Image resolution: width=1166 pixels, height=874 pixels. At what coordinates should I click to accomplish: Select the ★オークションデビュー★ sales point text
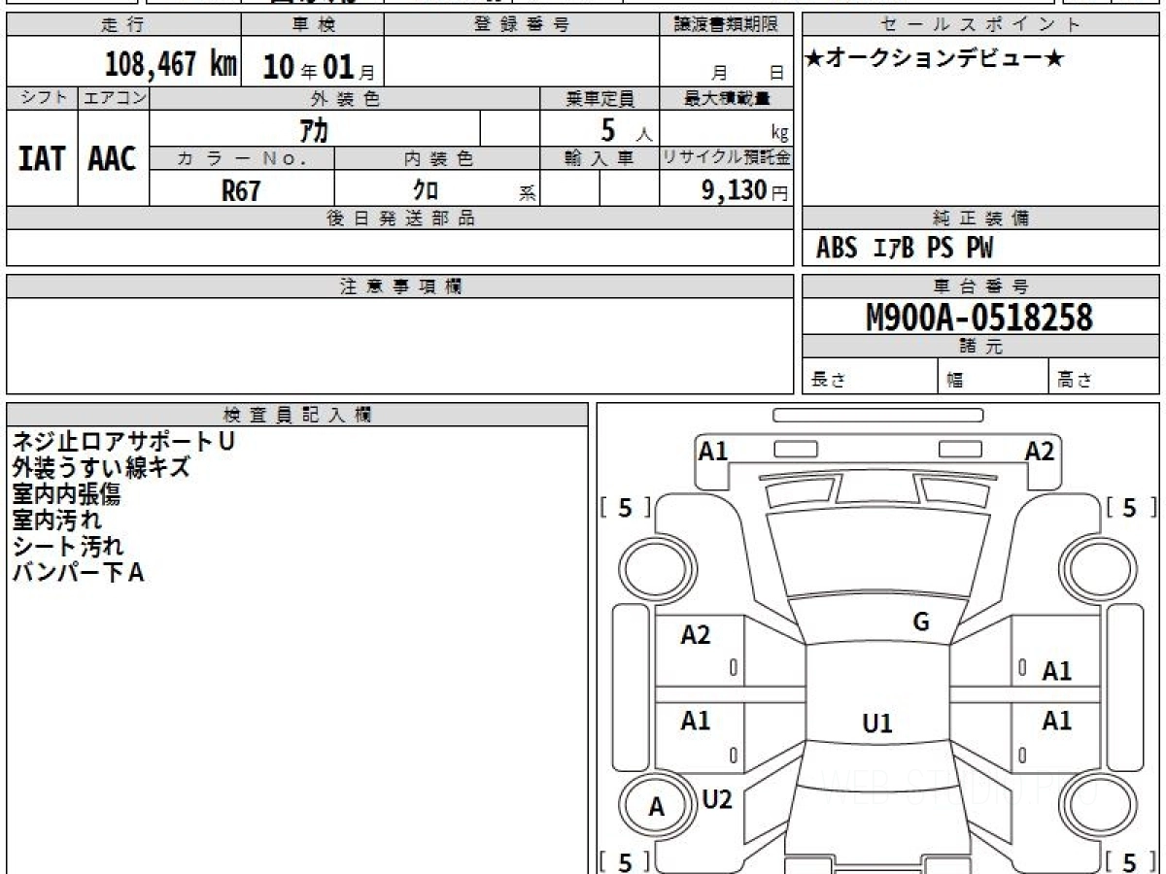(x=935, y=59)
